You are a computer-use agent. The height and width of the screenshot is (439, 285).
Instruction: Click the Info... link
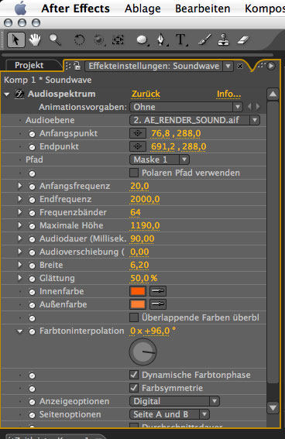pyautogui.click(x=228, y=94)
